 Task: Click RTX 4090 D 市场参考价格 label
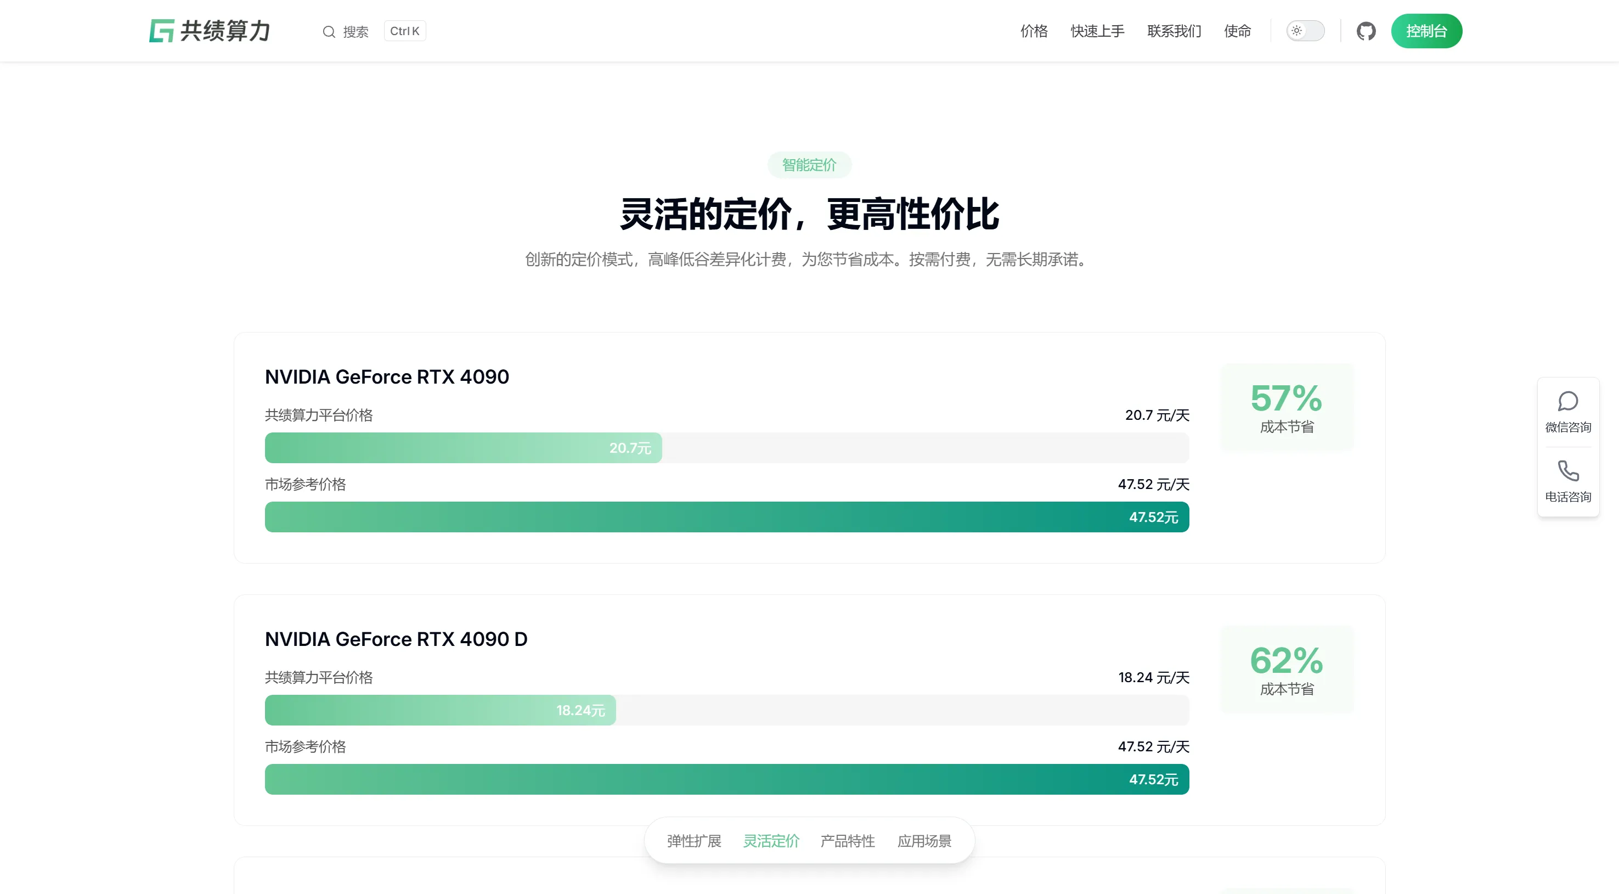click(x=305, y=746)
